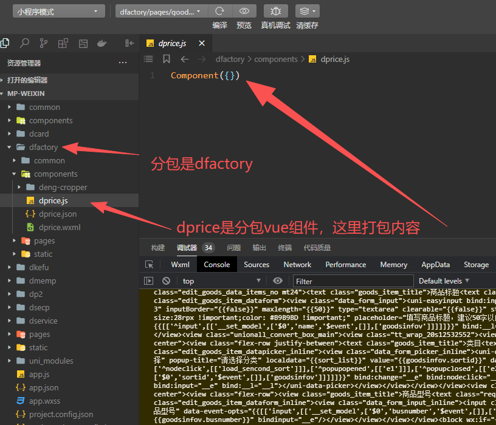Open dprice.wxml in file tree
The image size is (496, 425).
[59, 227]
